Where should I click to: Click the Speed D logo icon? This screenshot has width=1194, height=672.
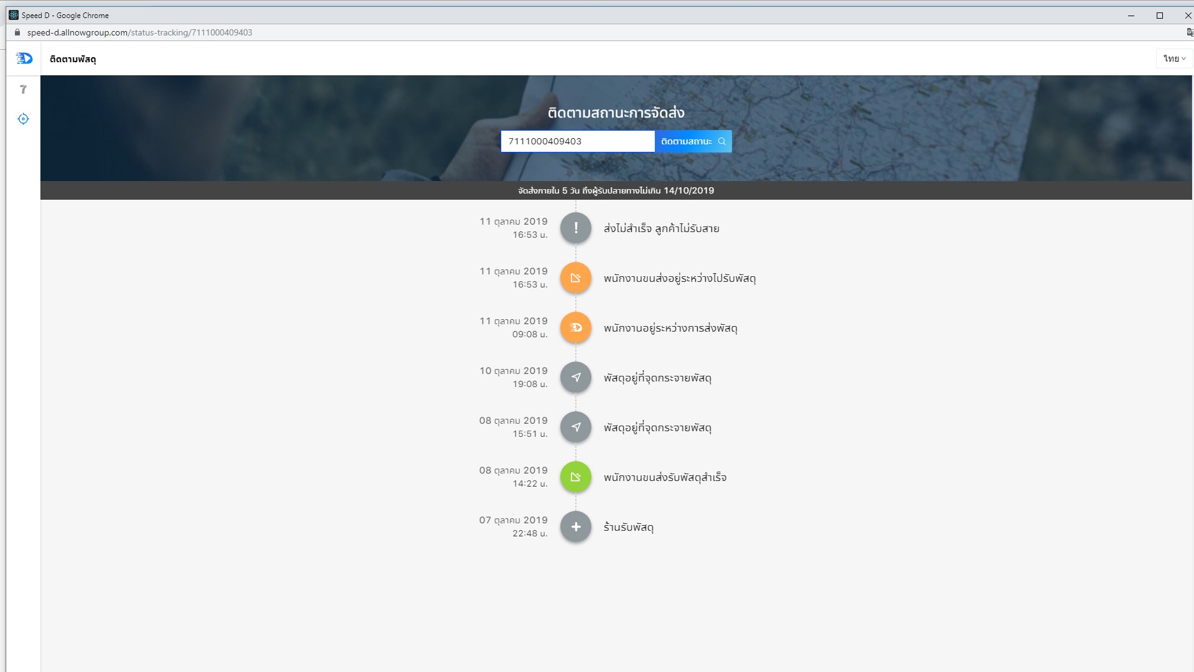24,58
